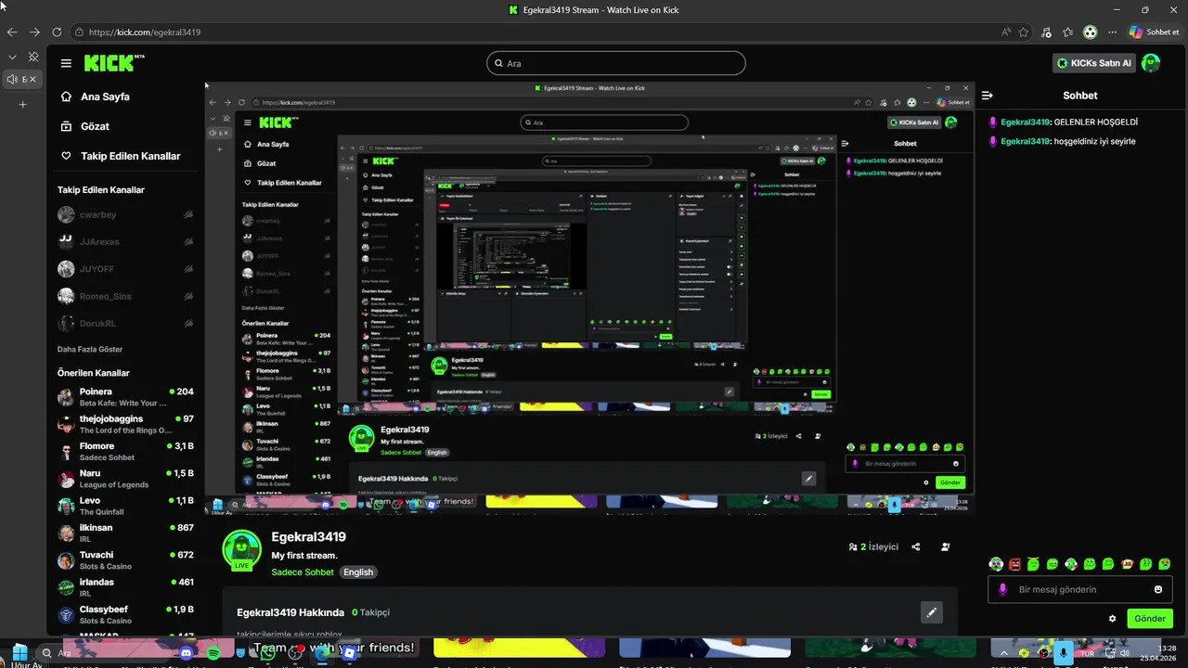Select Romeo_Sins followed channel
1188x668 pixels.
[x=125, y=297]
